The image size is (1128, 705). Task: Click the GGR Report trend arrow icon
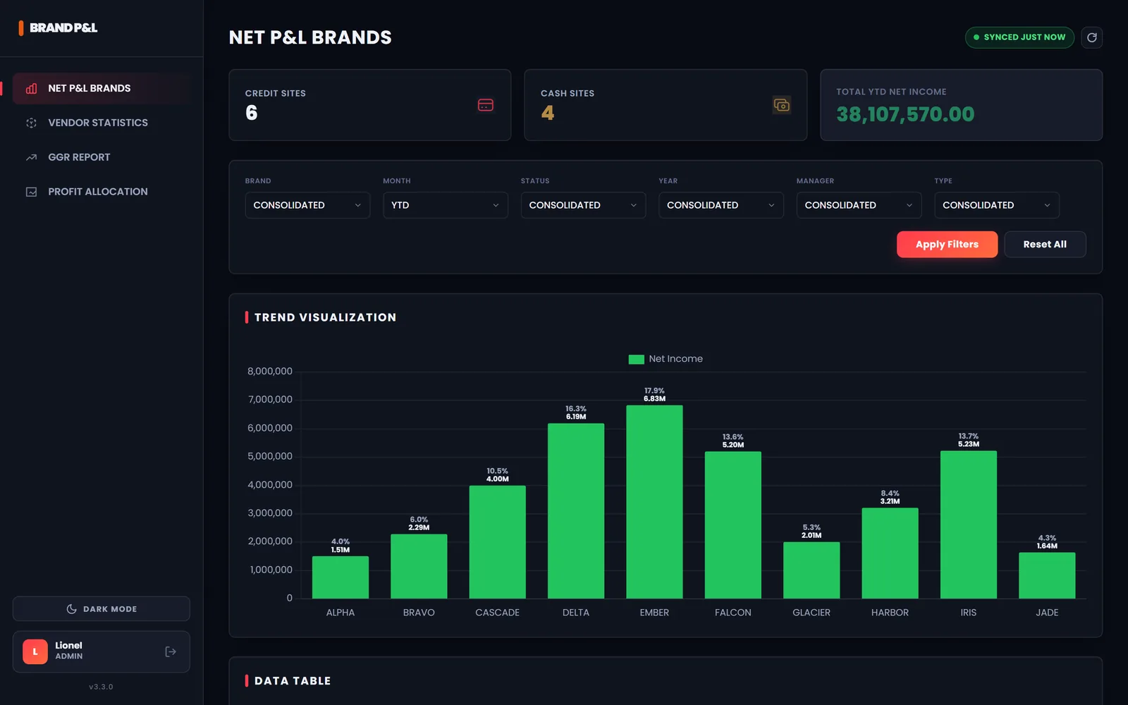31,157
